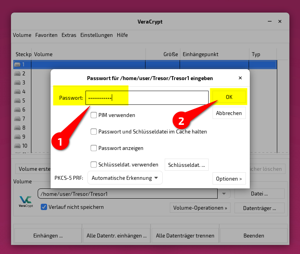The image size is (300, 254).
Task: Click the Volume column header
Action: coord(88,54)
